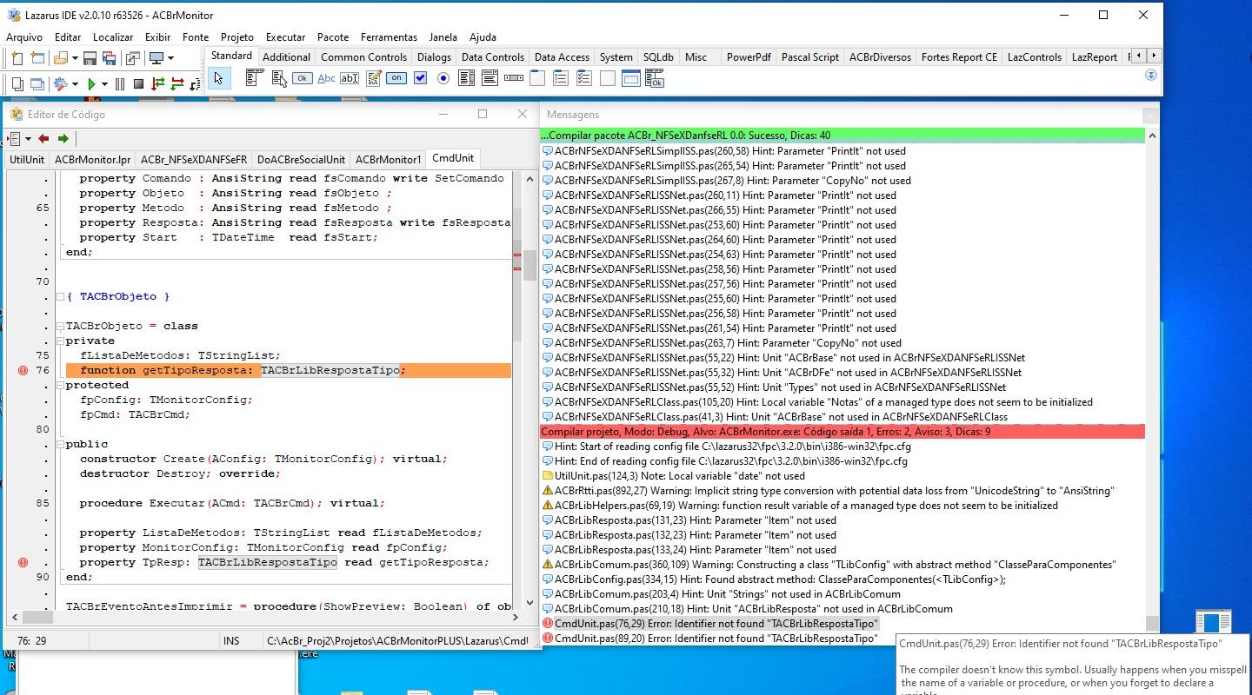Switch to the Common Controls palette tab

(363, 57)
